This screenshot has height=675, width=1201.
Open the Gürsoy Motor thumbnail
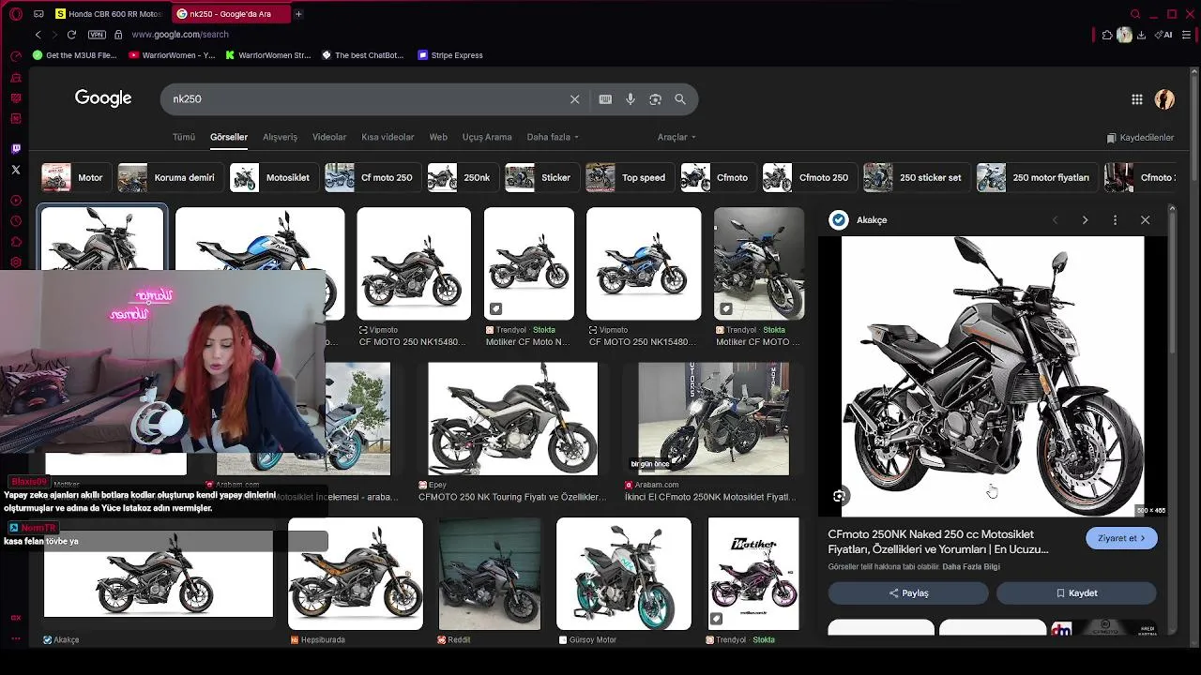[623, 574]
